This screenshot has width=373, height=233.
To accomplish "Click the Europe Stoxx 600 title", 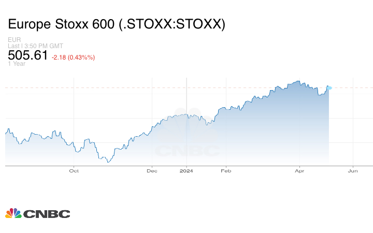I will click(x=117, y=24).
